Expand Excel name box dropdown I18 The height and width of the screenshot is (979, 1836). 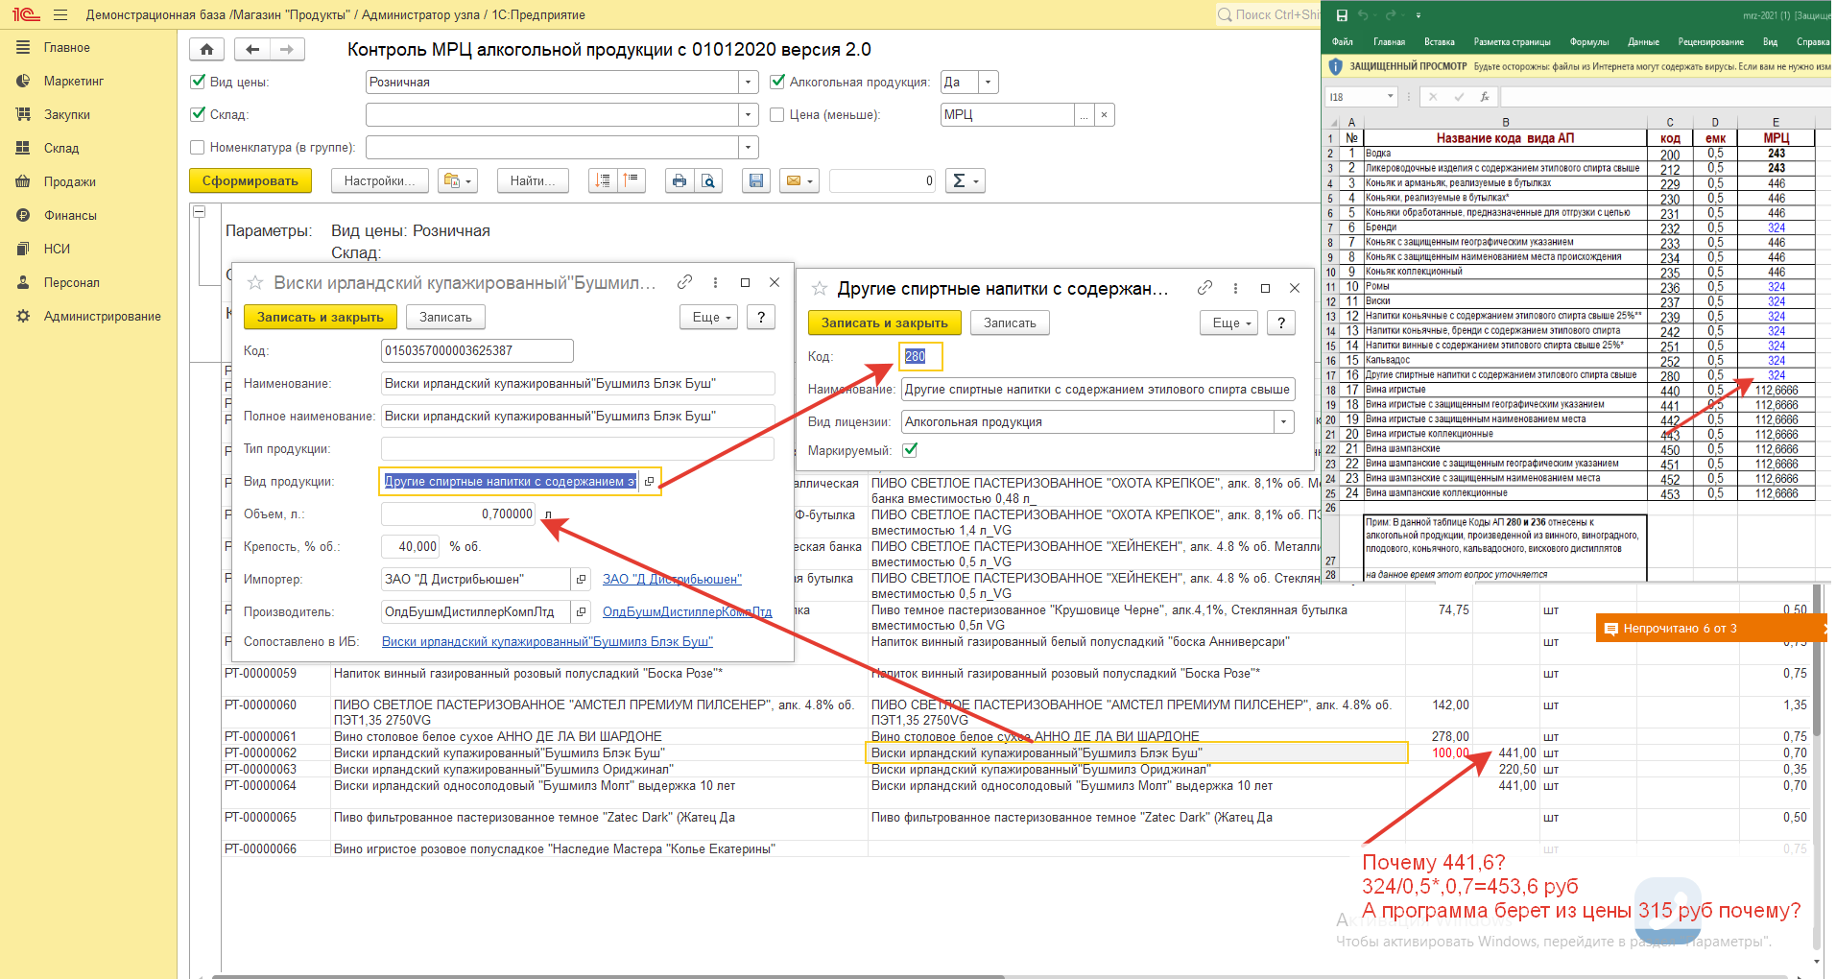(x=1391, y=97)
